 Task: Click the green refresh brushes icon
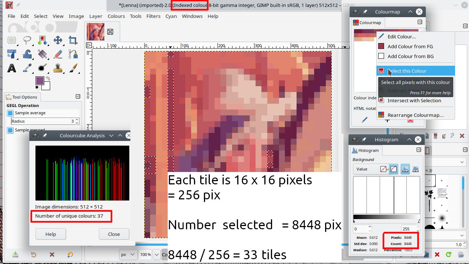[x=448, y=254]
